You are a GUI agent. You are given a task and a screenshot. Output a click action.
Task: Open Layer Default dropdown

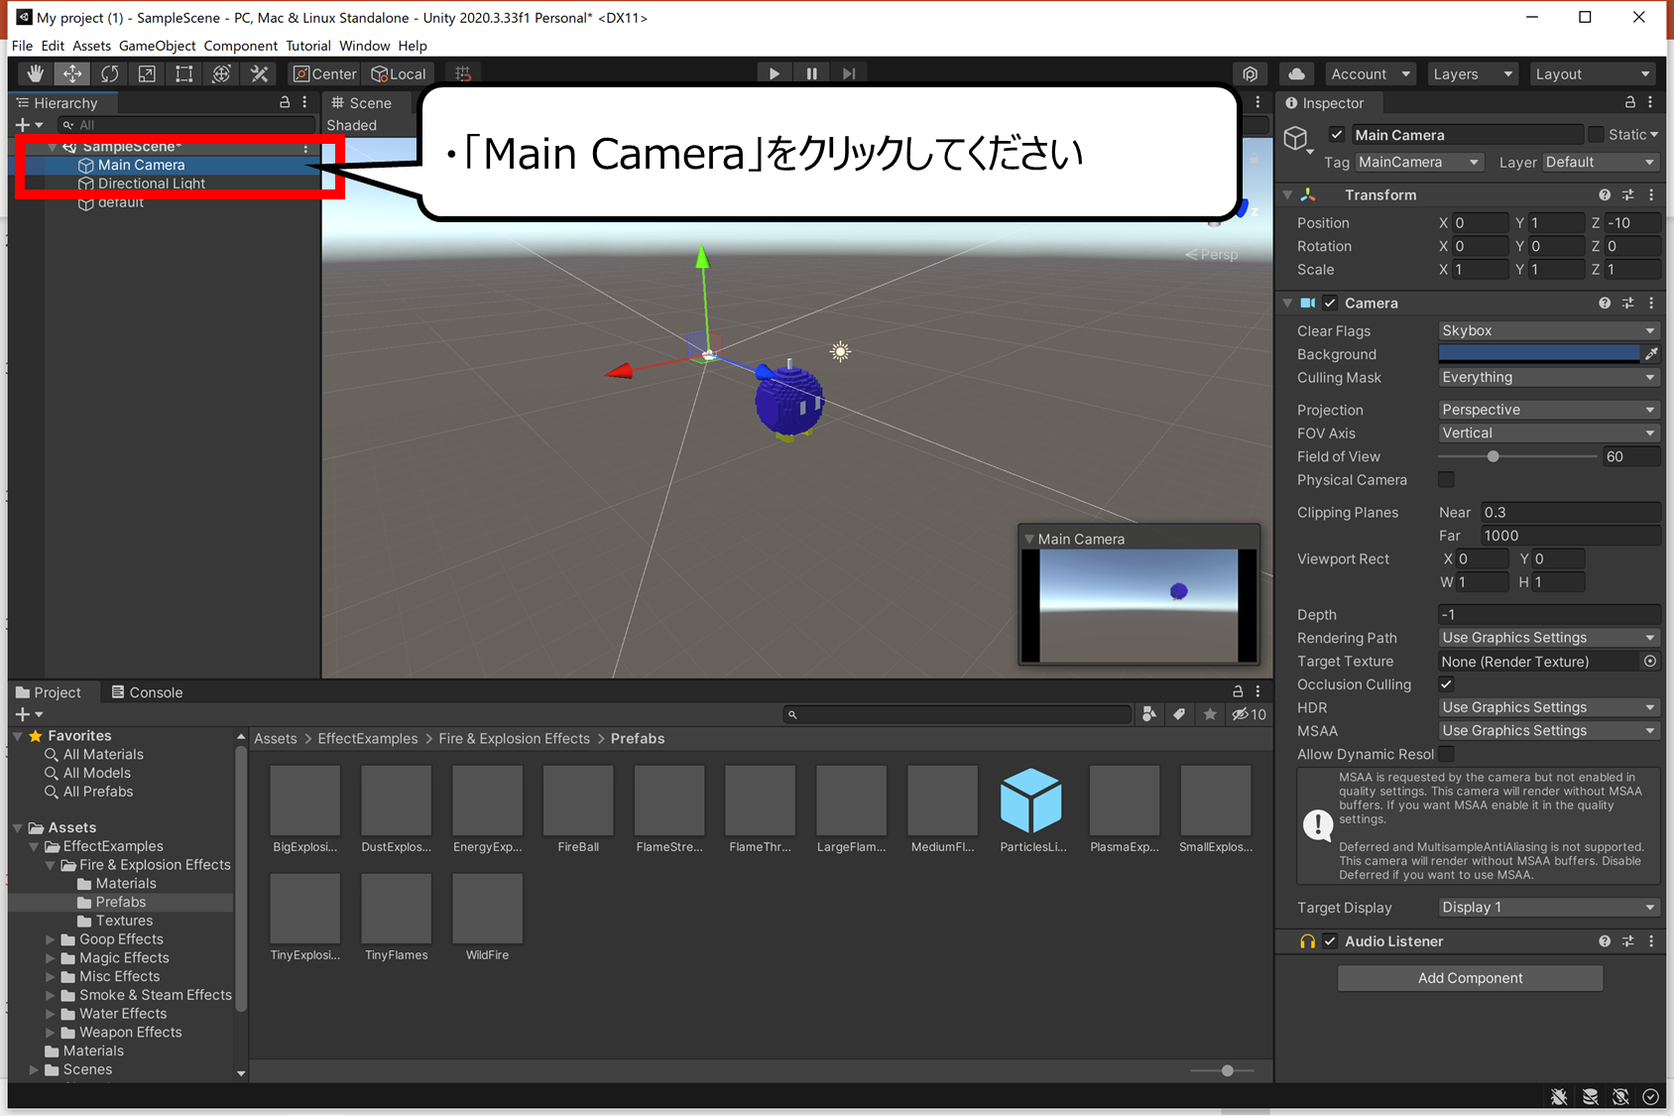coord(1601,162)
